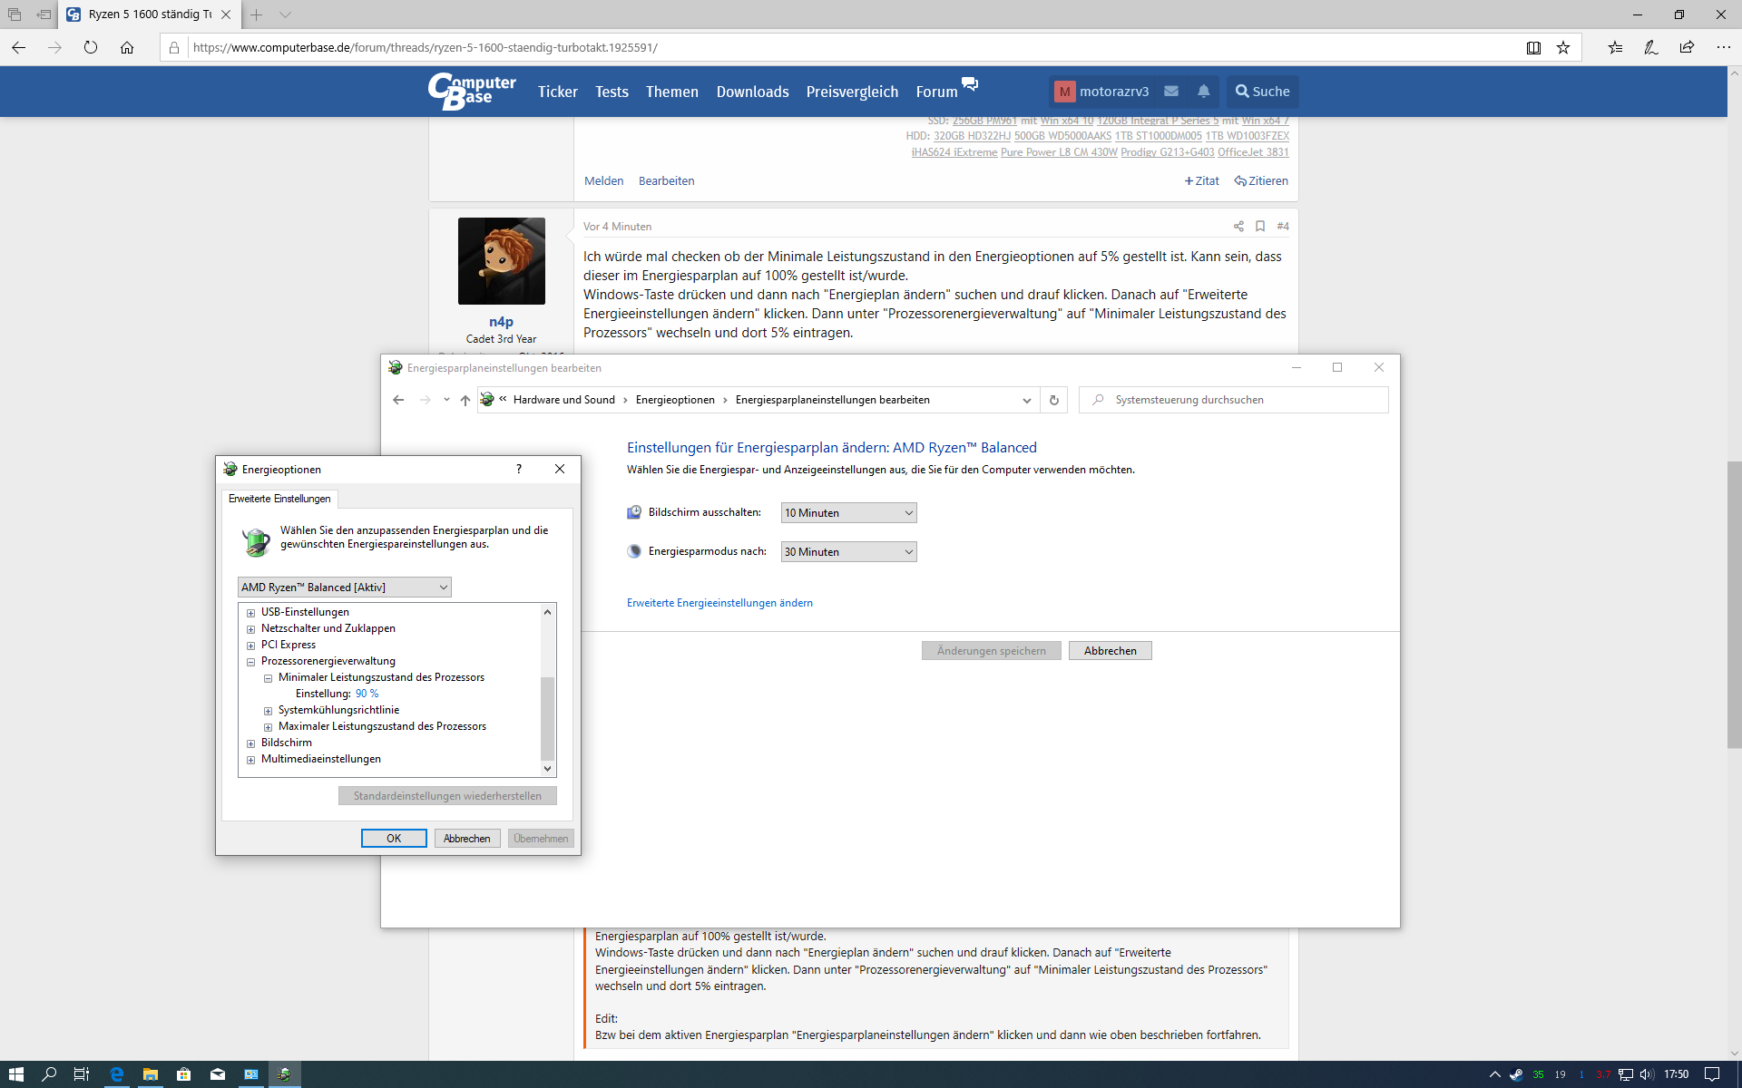The image size is (1742, 1088).
Task: Click Erweiterte Energieeinstellungen ändern link
Action: pyautogui.click(x=719, y=603)
